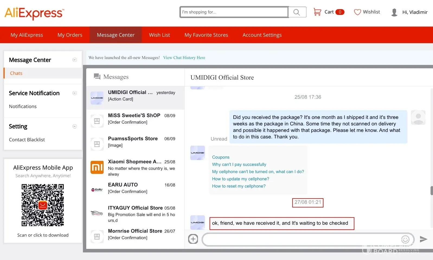Click the Wishlist heart icon
Image resolution: width=433 pixels, height=260 pixels.
click(357, 12)
